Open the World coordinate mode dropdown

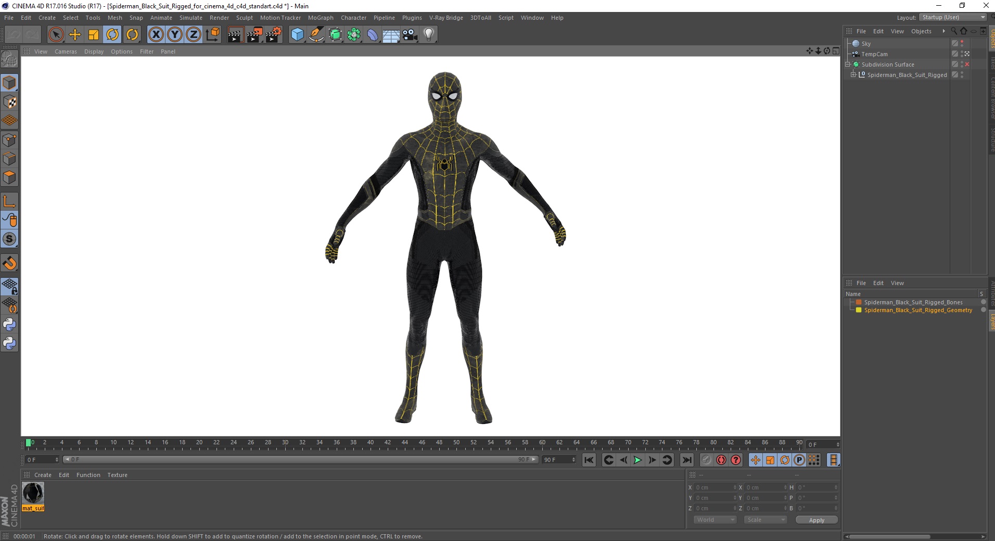[715, 520]
